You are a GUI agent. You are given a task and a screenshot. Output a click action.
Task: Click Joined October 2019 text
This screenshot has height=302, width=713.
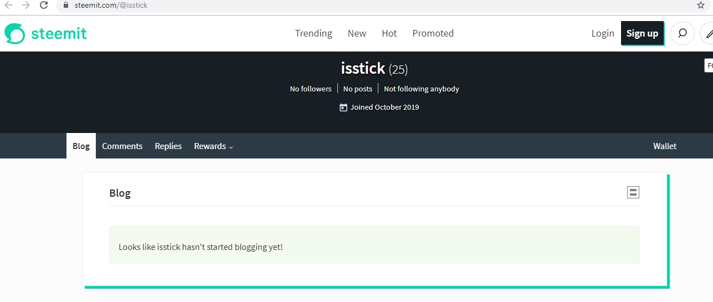tap(384, 107)
